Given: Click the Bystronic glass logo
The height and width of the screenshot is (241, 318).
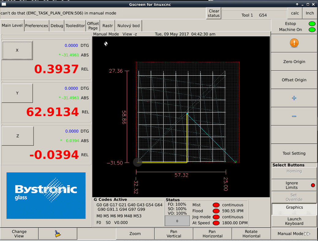Looking at the screenshot, I should tap(46, 195).
